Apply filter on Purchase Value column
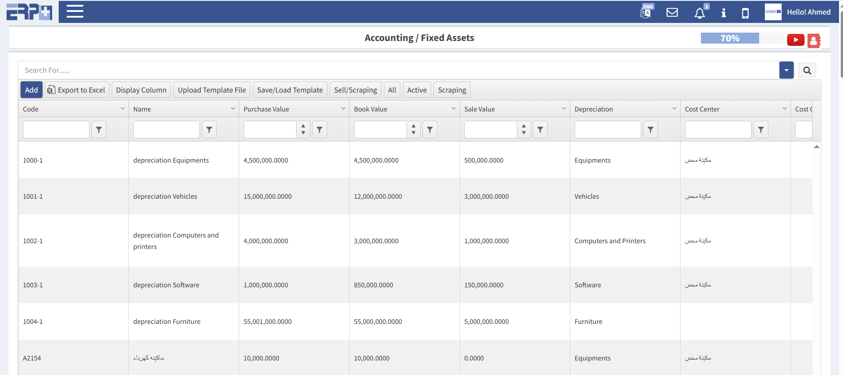 tap(320, 130)
